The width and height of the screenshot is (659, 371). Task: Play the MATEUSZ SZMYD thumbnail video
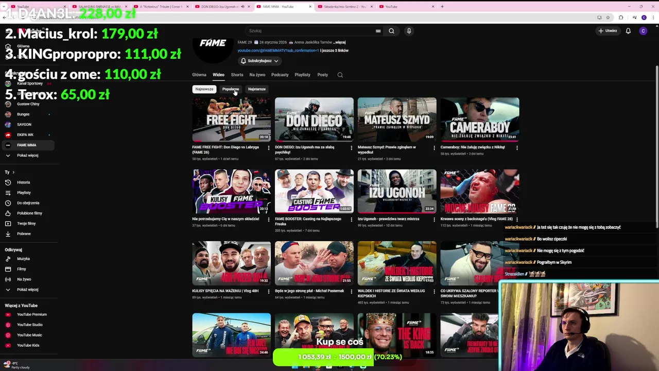(x=397, y=120)
